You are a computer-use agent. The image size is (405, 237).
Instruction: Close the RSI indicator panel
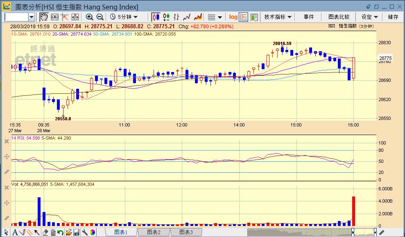pyautogui.click(x=7, y=141)
